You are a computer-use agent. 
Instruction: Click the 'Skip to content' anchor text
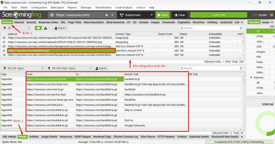(x=133, y=110)
